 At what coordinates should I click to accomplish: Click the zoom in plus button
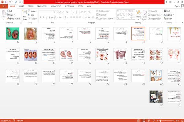coord(173,120)
